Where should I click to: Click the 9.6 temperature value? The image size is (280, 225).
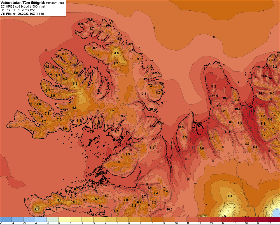click(x=150, y=188)
